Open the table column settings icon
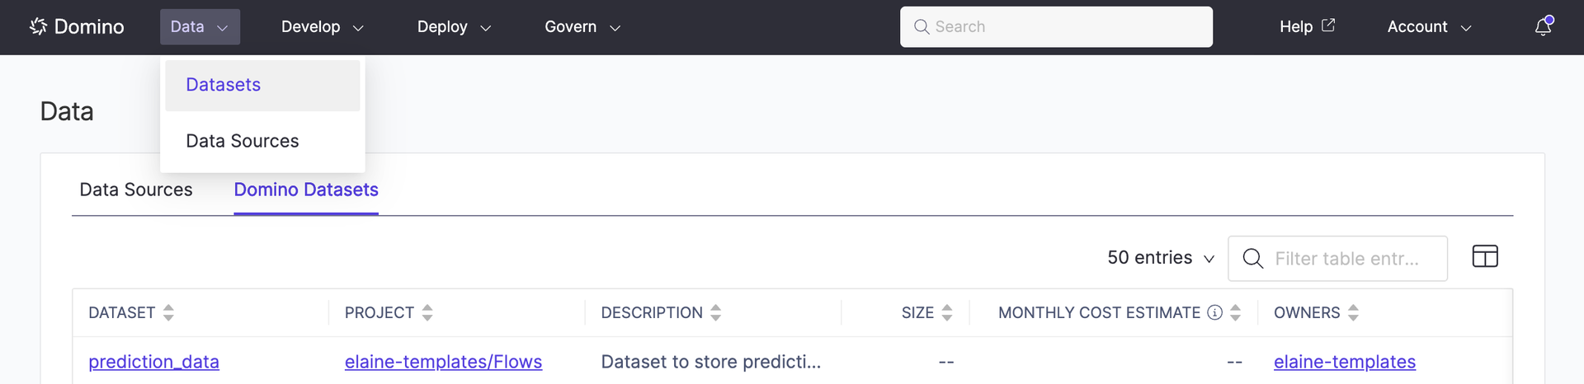The height and width of the screenshot is (384, 1584). [x=1485, y=256]
